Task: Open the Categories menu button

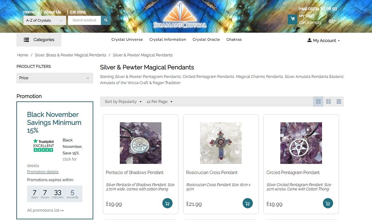Action: click(39, 40)
